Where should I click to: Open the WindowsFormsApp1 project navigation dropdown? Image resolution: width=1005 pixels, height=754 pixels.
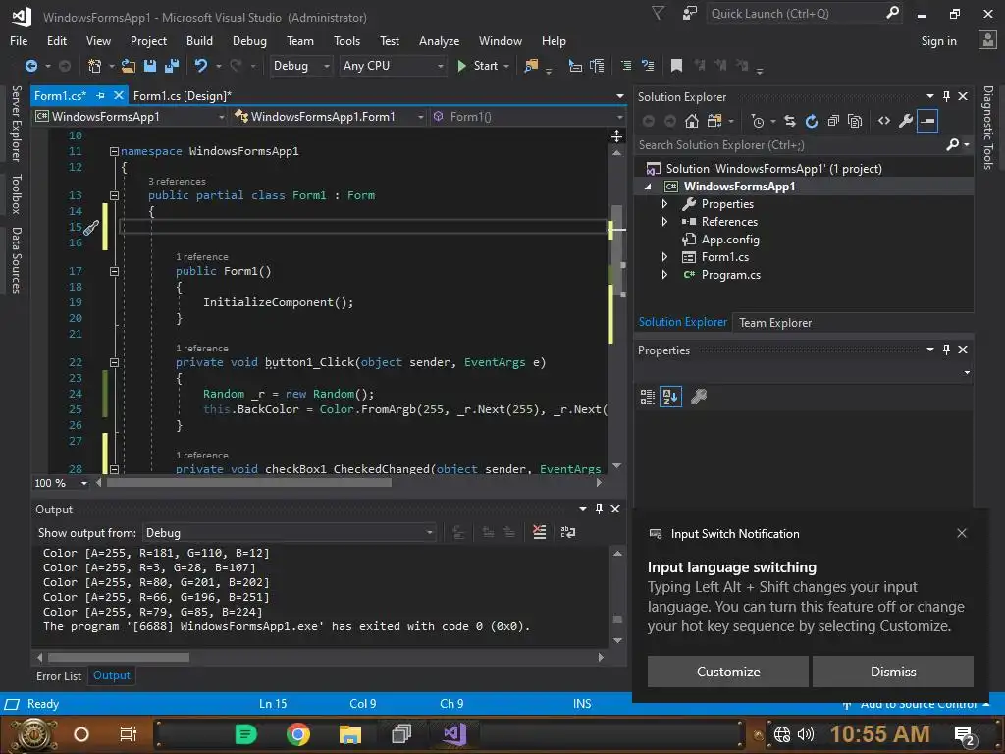131,117
